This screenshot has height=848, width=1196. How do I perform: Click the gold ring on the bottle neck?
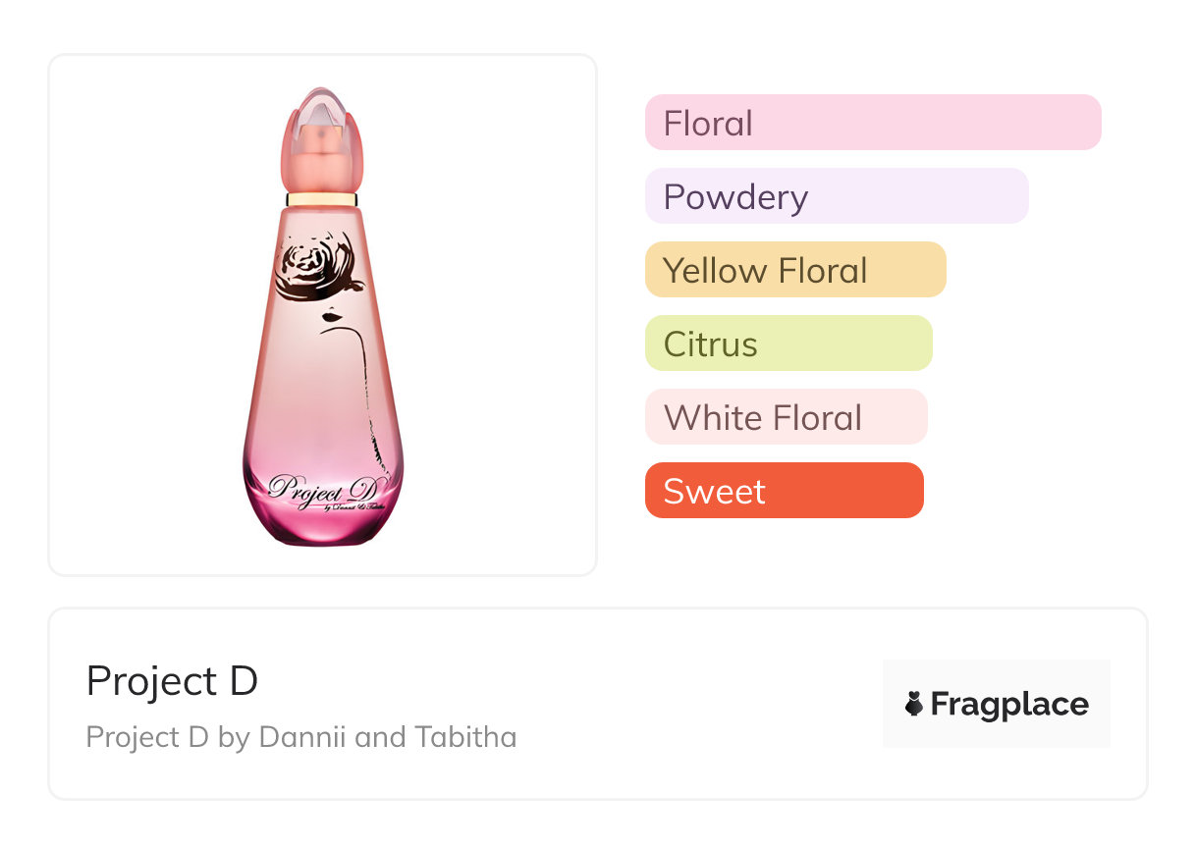pos(321,199)
